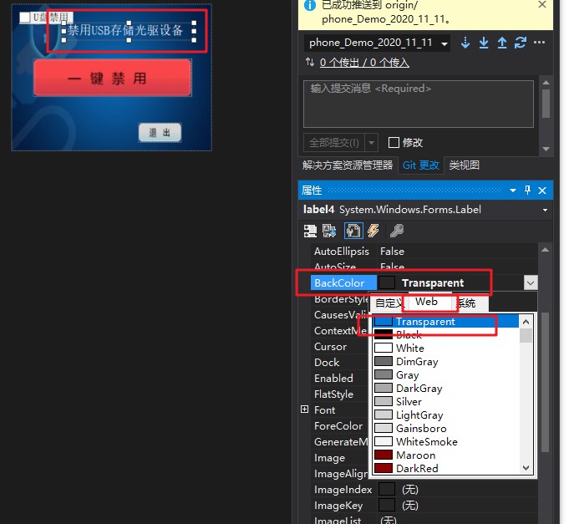The image size is (569, 524).
Task: Click the outgoing/incoming commits link
Action: 364,63
